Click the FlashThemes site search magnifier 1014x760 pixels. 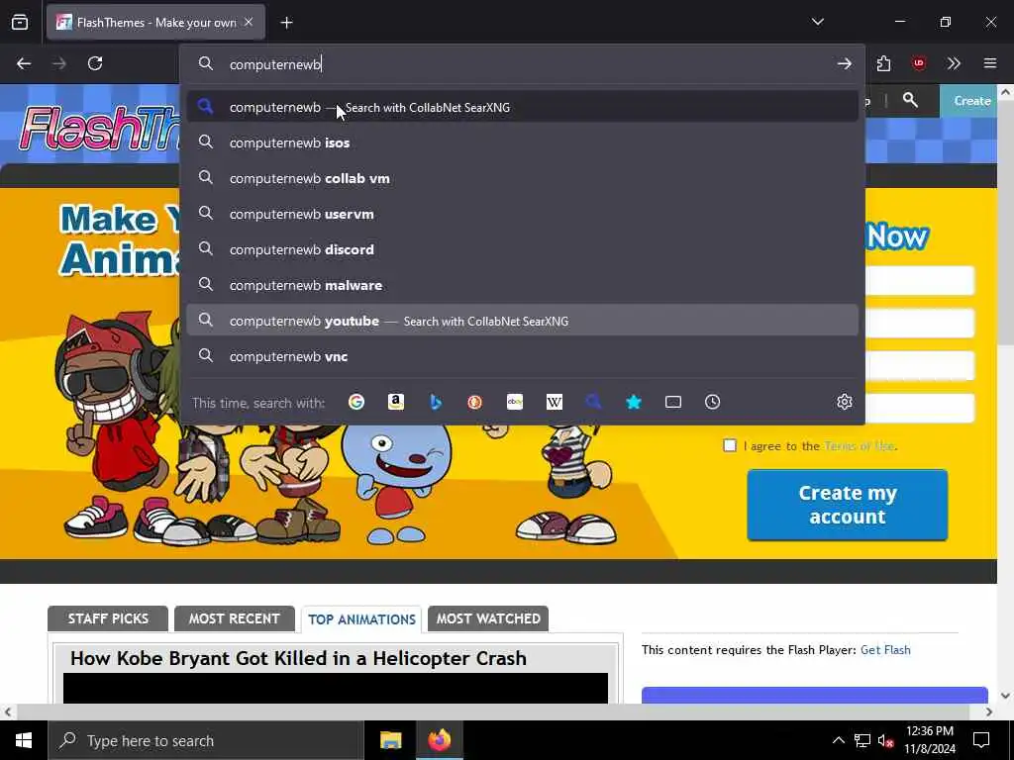tap(910, 100)
